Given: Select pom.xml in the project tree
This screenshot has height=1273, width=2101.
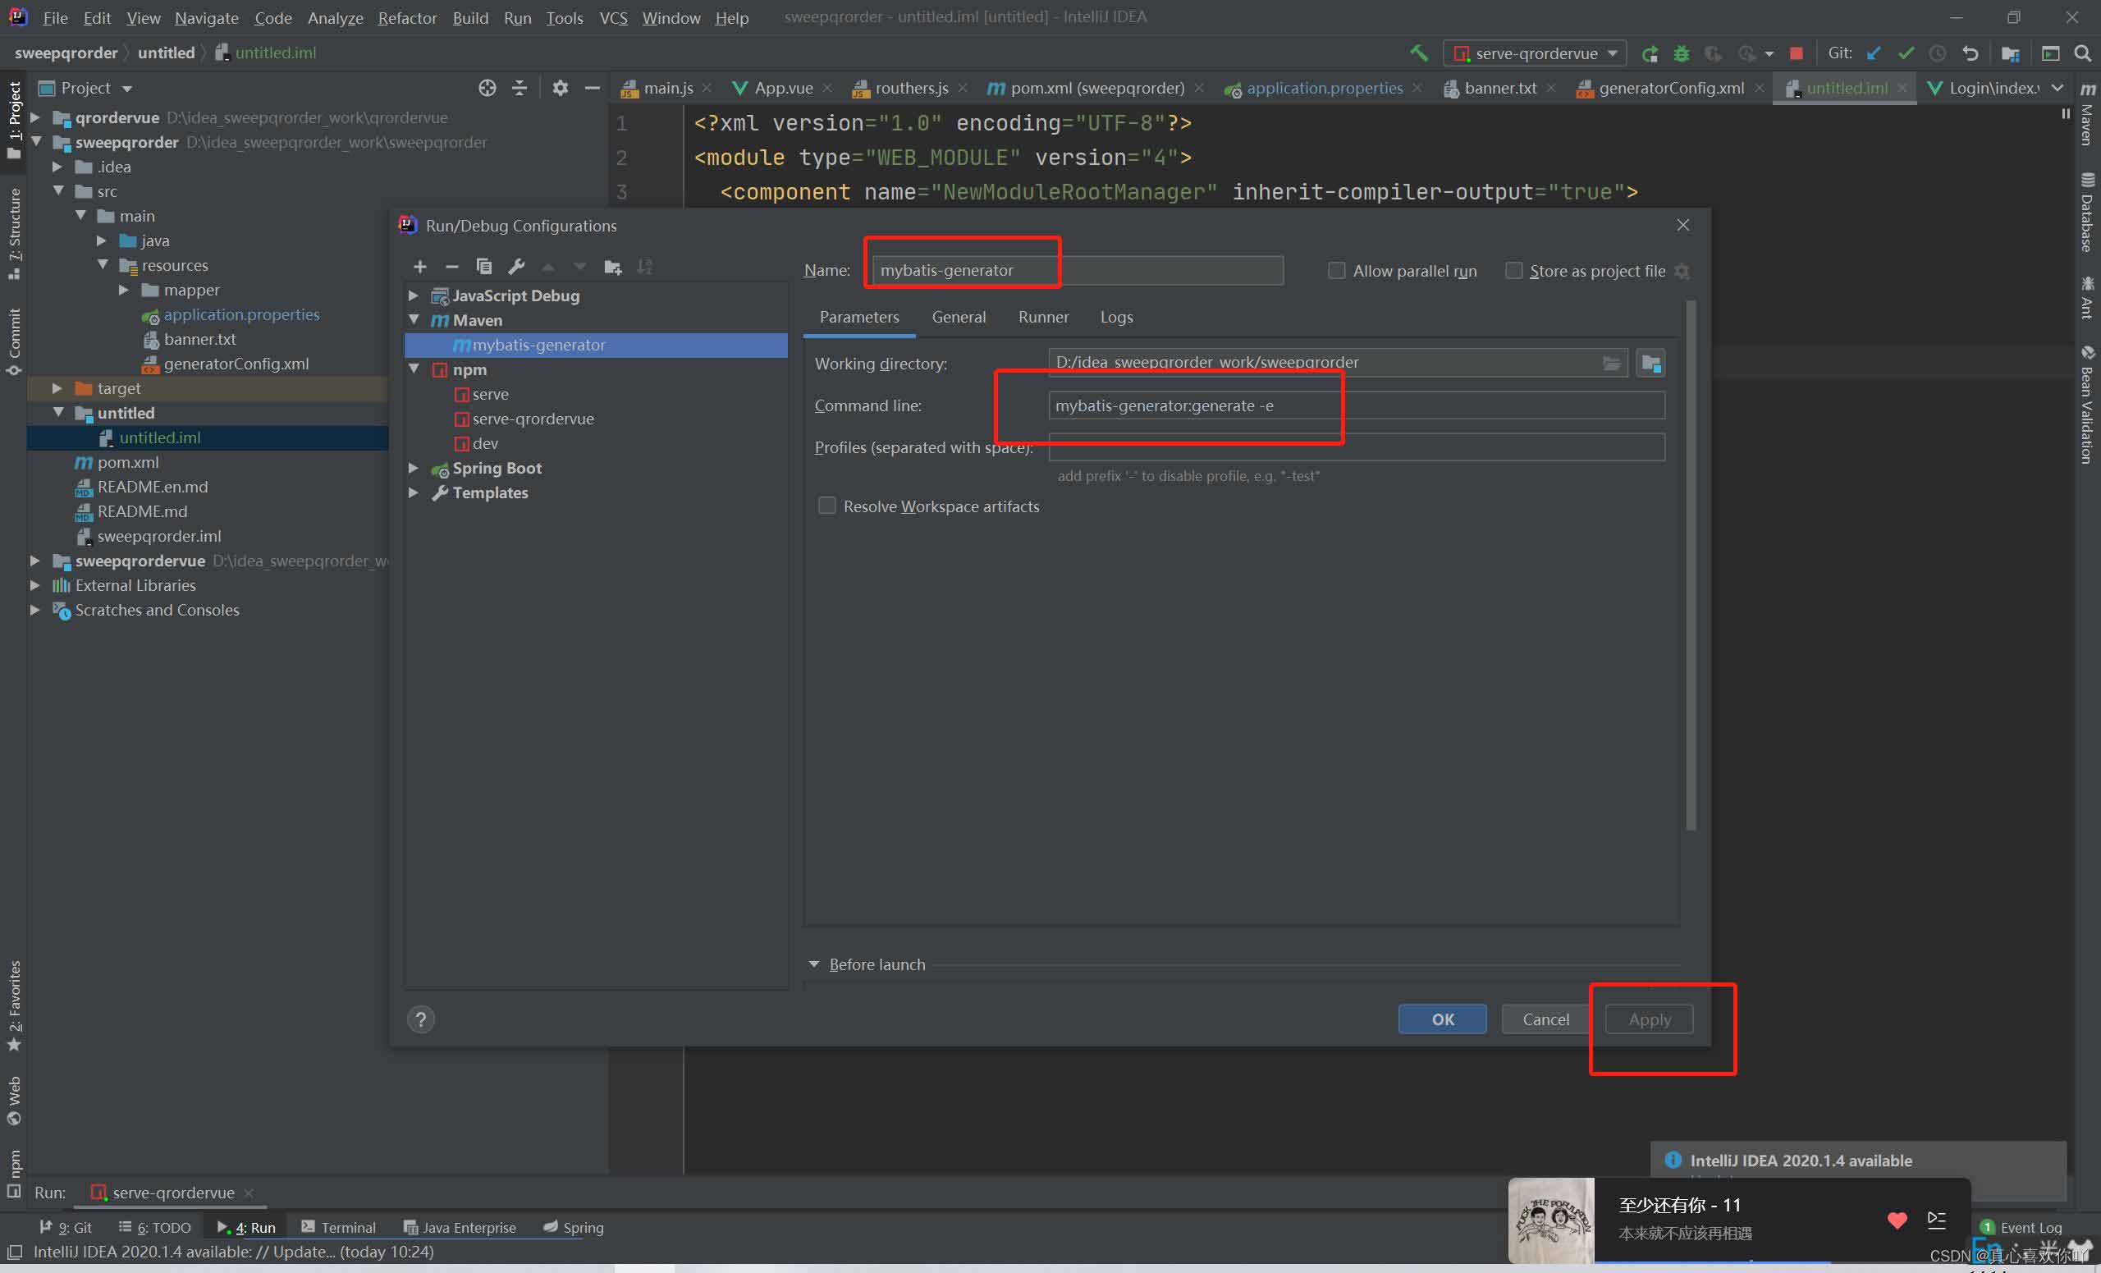Looking at the screenshot, I should (117, 462).
